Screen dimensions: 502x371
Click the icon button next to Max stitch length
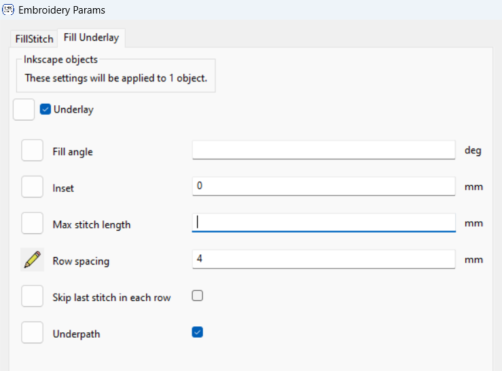(x=33, y=223)
